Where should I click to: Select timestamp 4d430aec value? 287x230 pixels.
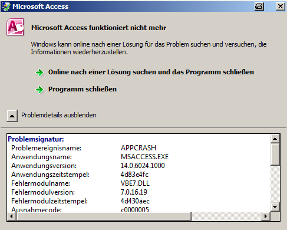135,201
